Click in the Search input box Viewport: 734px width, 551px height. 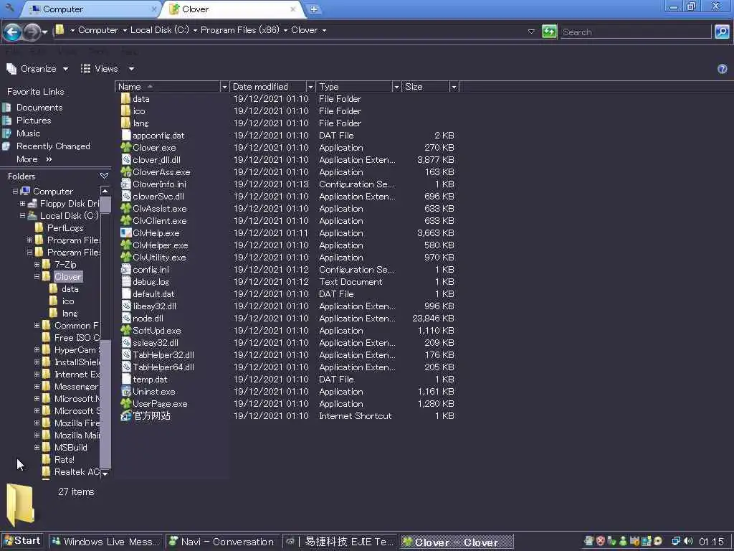(x=636, y=32)
